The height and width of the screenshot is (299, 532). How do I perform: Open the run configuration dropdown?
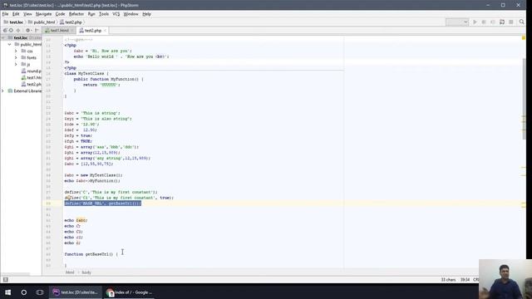[x=457, y=22]
